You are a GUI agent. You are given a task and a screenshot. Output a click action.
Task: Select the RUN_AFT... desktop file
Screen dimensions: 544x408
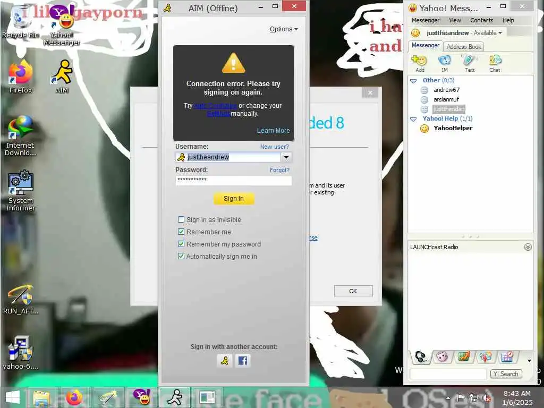tap(21, 300)
